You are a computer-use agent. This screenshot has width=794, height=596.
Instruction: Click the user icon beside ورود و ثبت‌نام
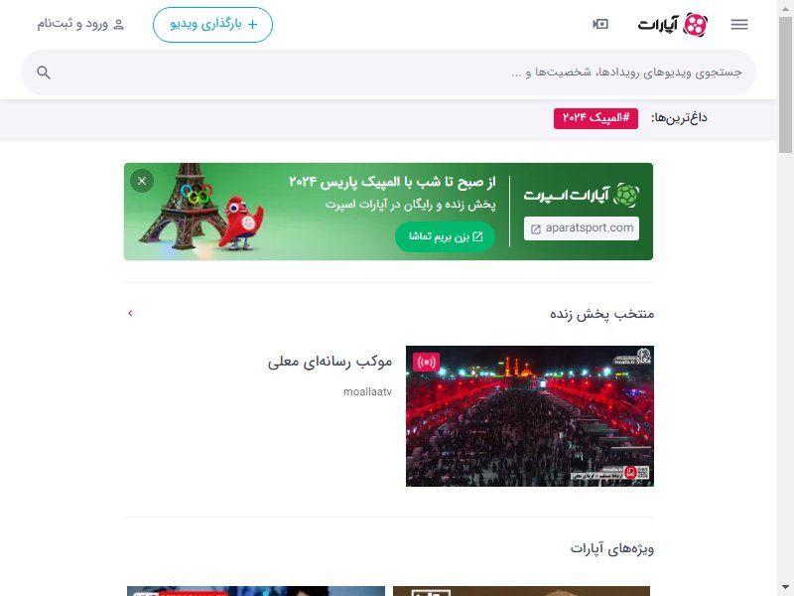118,24
